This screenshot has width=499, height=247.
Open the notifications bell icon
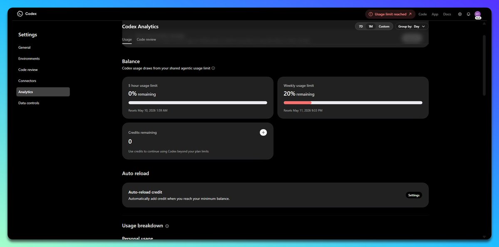coord(469,14)
